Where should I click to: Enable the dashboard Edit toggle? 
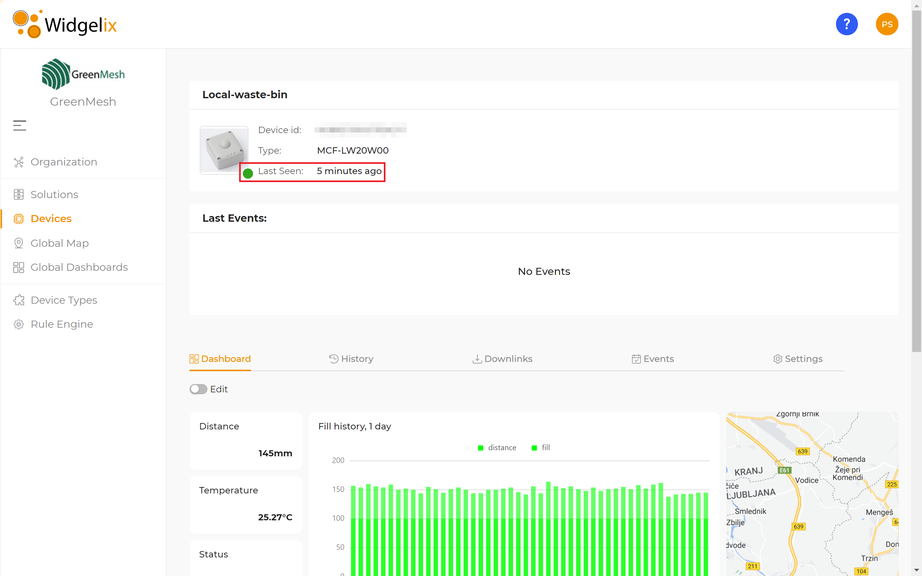click(x=198, y=389)
